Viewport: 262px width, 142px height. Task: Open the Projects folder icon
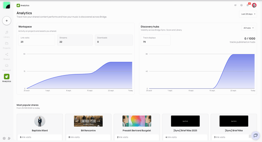[7, 43]
